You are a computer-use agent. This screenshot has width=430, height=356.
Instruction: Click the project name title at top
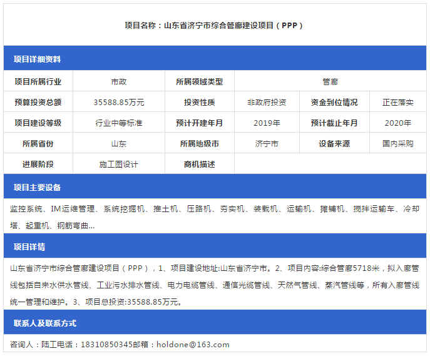coord(214,26)
